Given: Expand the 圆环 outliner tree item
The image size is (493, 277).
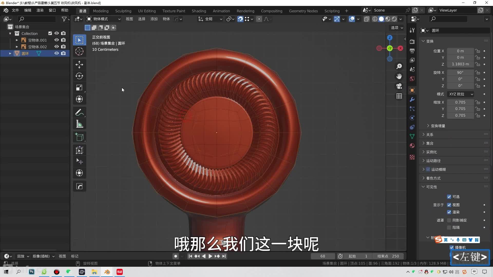Looking at the screenshot, I should [10, 53].
